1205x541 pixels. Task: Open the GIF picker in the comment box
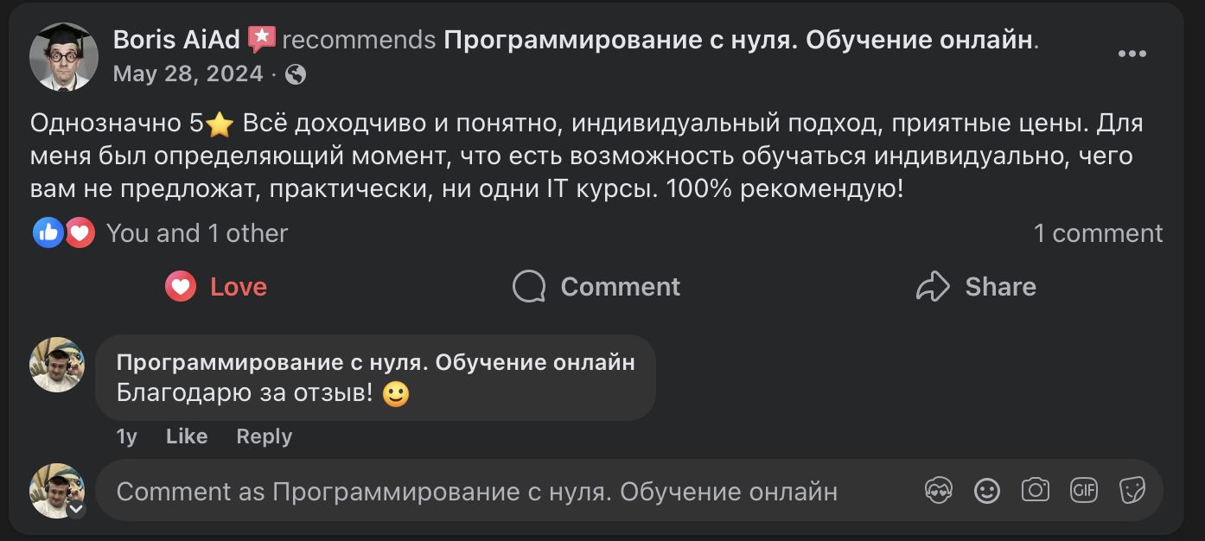coord(1084,490)
